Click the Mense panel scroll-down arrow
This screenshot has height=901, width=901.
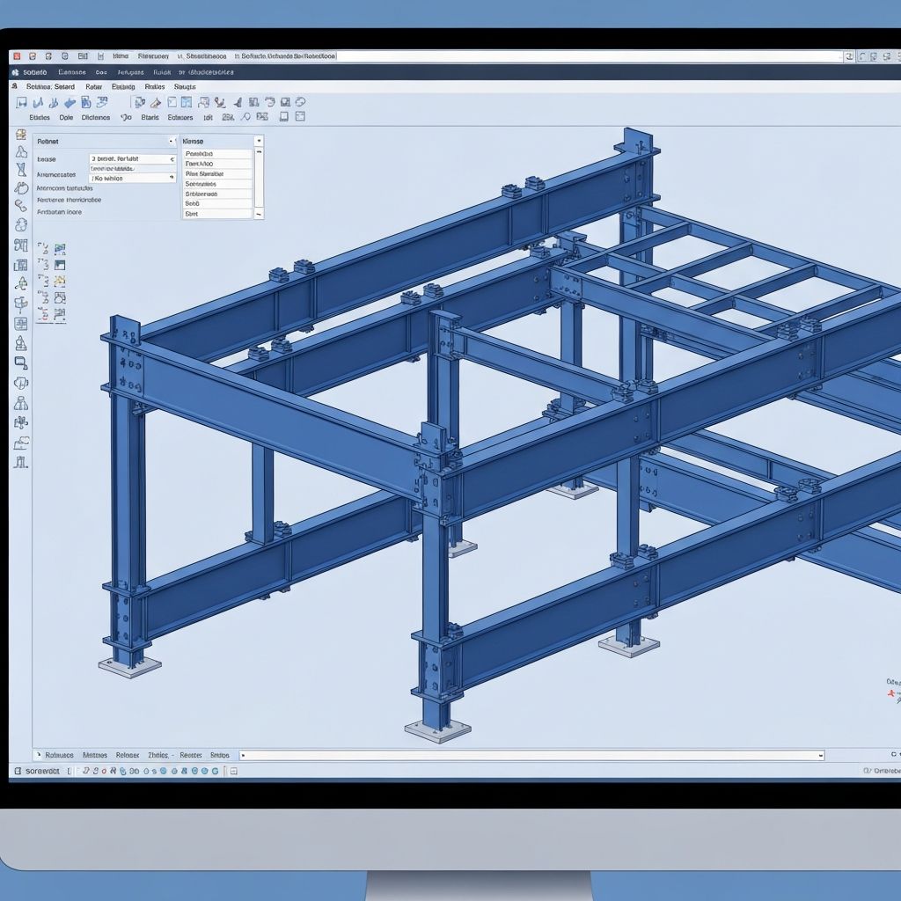coord(259,215)
